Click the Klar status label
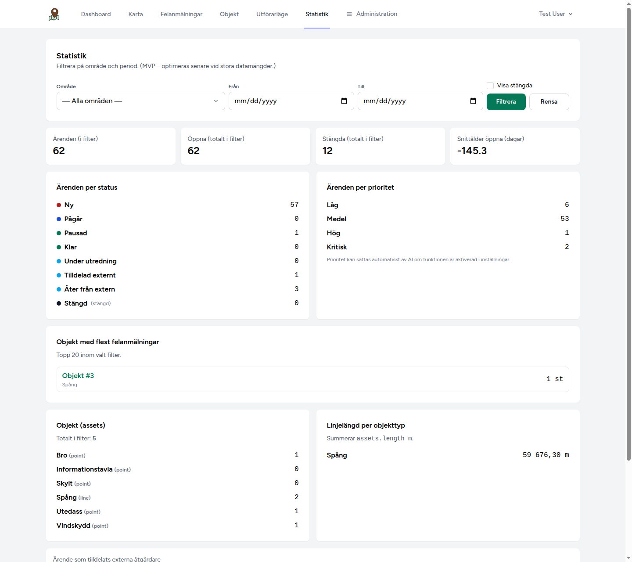 (x=70, y=247)
